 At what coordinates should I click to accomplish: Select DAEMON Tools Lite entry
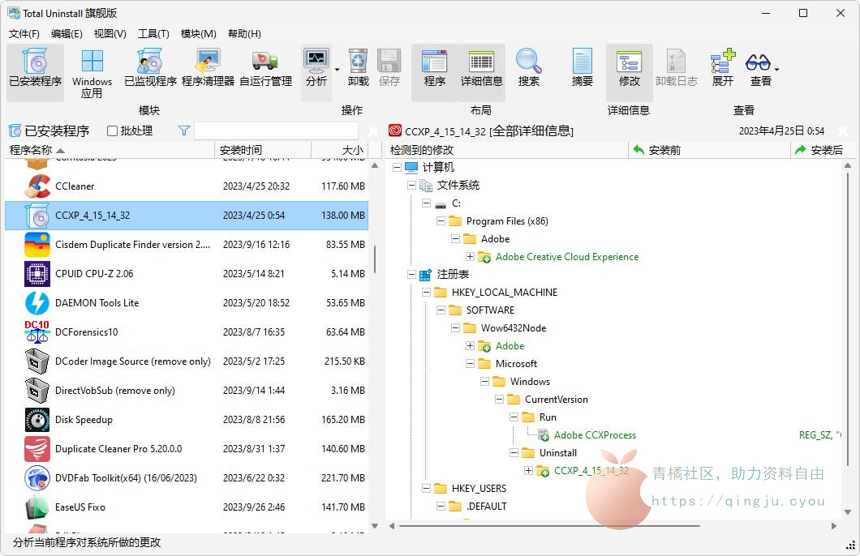point(187,303)
